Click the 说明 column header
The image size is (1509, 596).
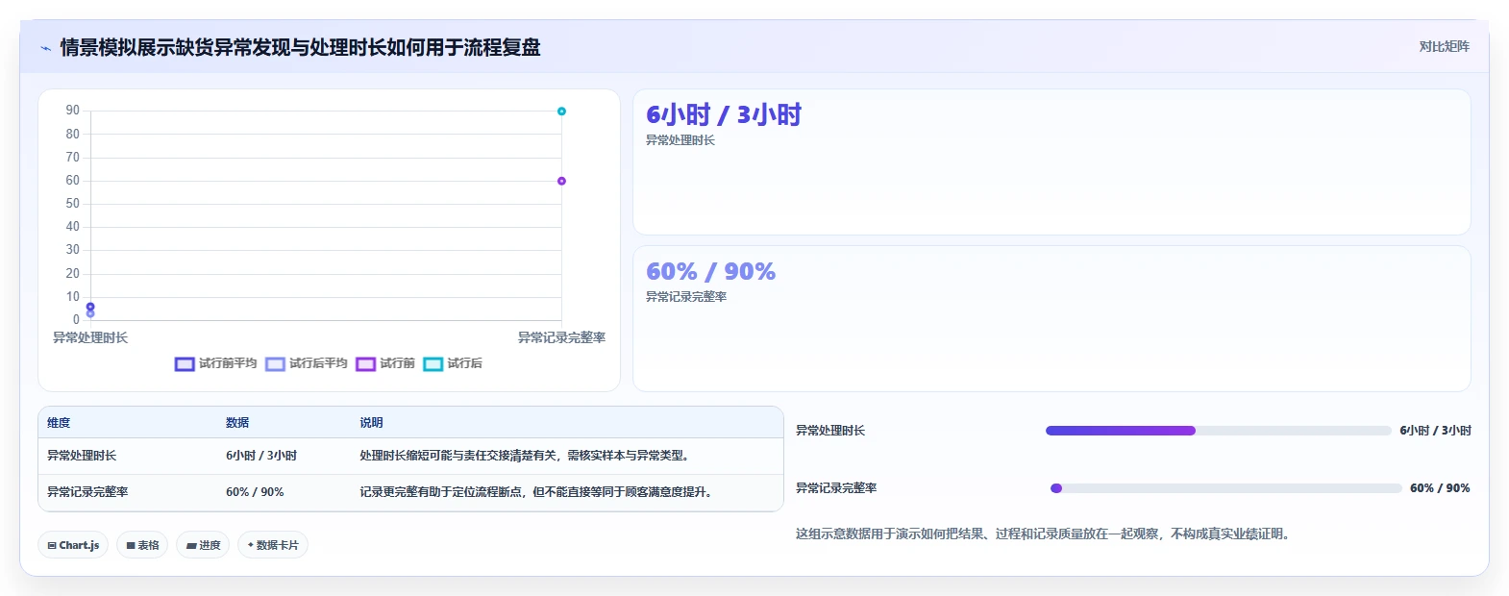[x=371, y=423]
